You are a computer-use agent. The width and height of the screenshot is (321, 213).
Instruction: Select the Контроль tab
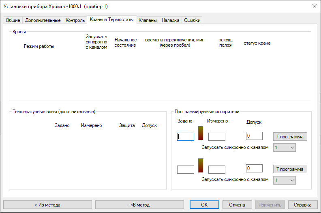(75, 20)
